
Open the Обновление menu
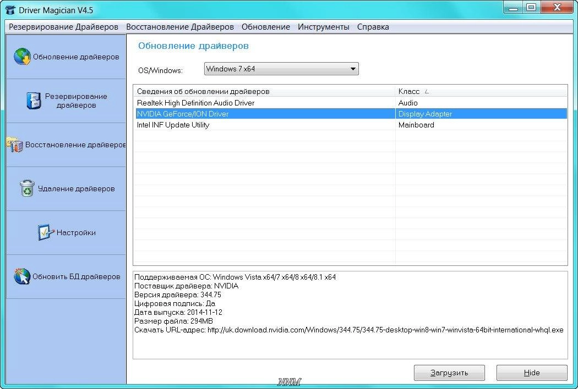tap(265, 27)
